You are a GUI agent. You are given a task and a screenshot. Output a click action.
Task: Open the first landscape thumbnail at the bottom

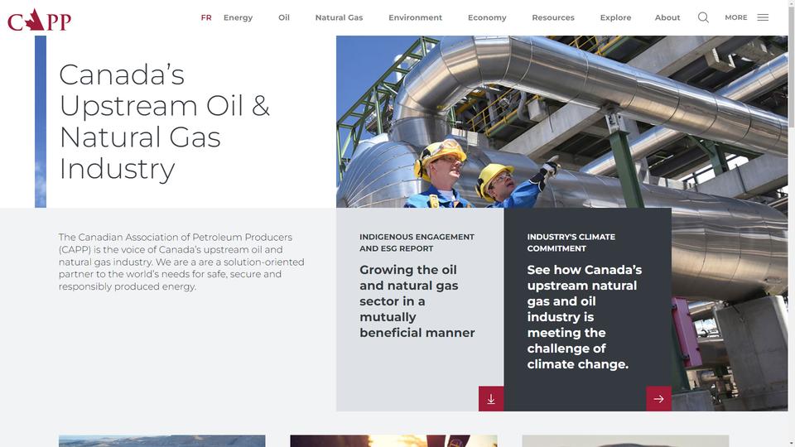(161, 440)
